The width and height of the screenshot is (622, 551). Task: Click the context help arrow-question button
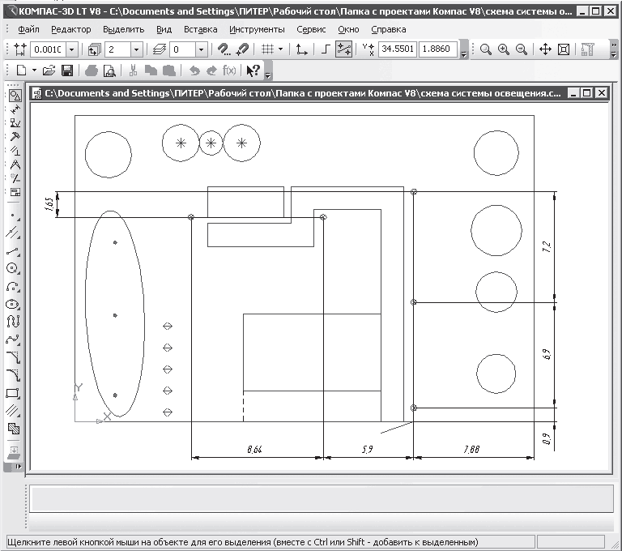[253, 70]
